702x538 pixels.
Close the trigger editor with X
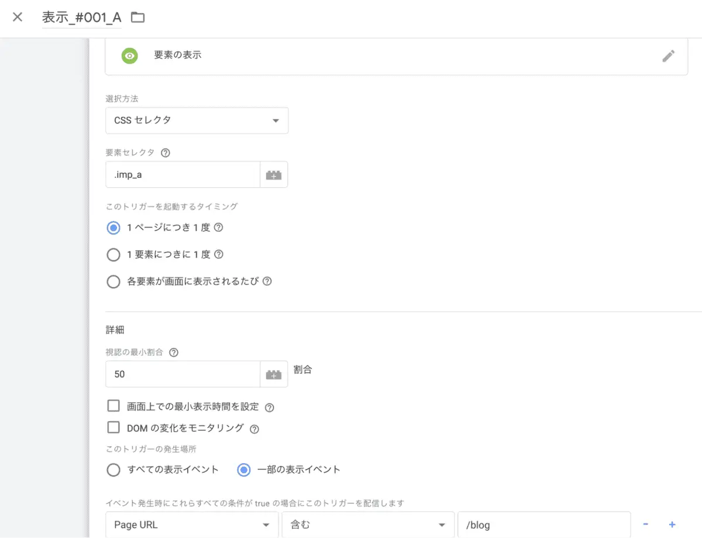[18, 17]
